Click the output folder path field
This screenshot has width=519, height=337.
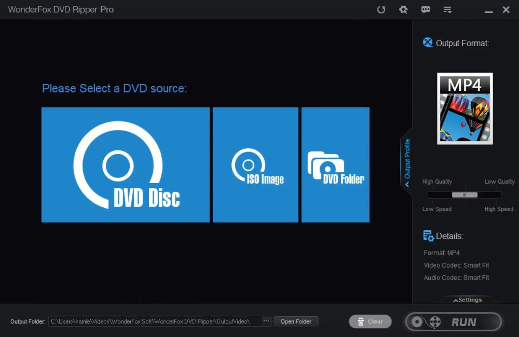(156, 321)
